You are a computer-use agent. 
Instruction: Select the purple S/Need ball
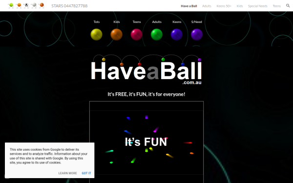[197, 35]
